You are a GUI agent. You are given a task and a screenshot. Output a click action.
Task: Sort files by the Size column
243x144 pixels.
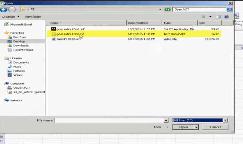click(209, 23)
